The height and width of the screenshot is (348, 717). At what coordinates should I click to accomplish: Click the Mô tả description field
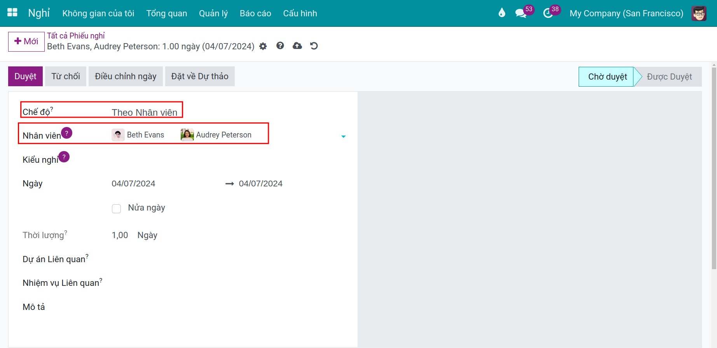(229, 307)
